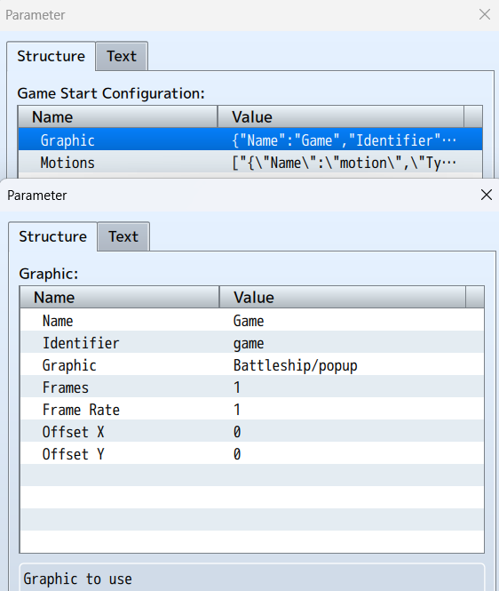The height and width of the screenshot is (591, 499).
Task: Select the Name parameter row
Action: (x=252, y=320)
